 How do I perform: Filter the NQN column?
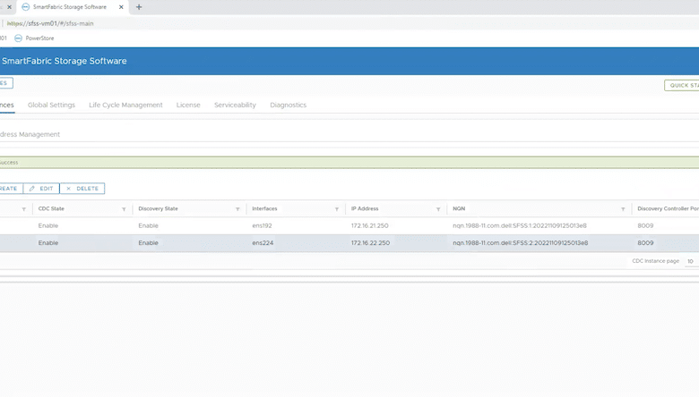[623, 209]
